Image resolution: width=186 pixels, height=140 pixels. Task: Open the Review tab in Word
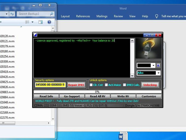tap(118, 16)
